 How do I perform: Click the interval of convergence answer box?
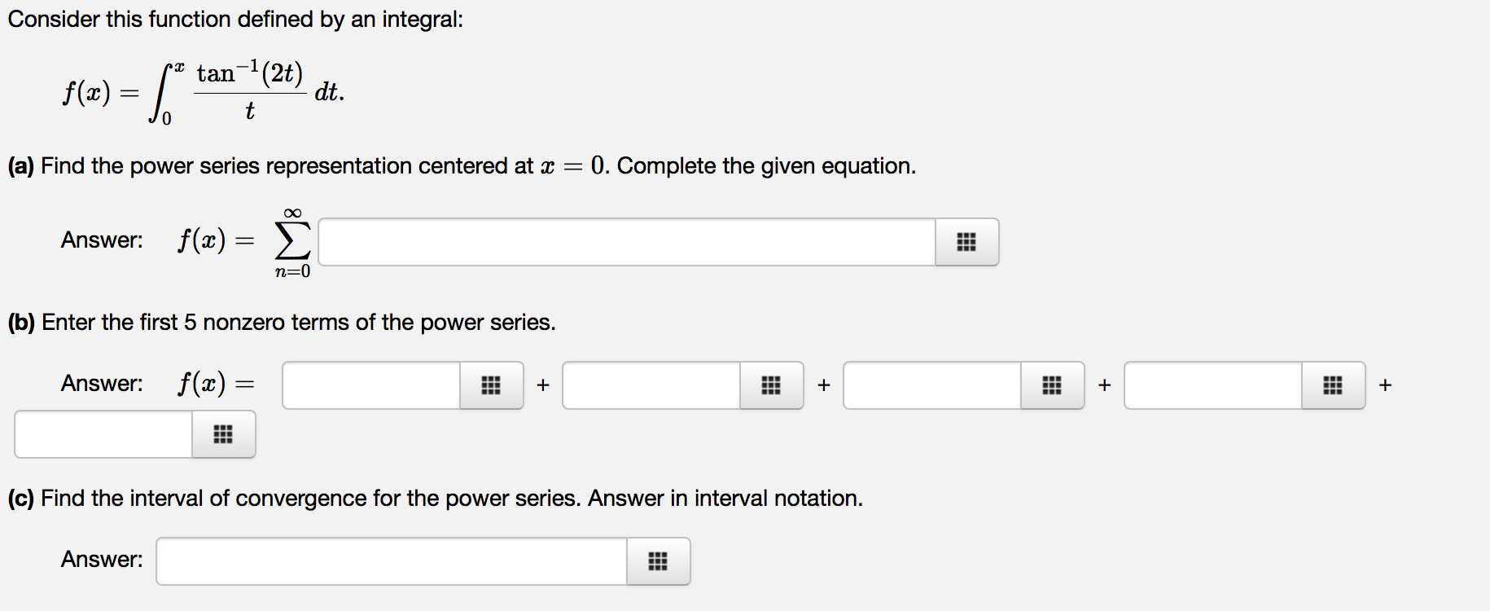pyautogui.click(x=391, y=560)
